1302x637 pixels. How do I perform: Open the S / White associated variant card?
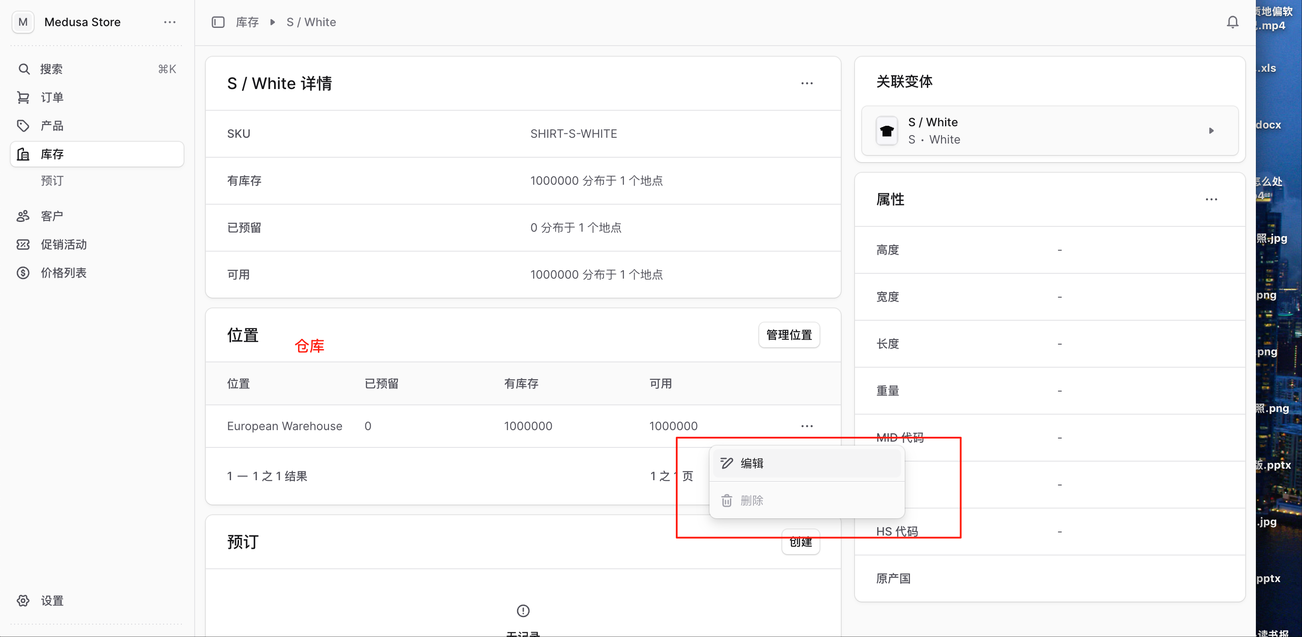point(1049,131)
